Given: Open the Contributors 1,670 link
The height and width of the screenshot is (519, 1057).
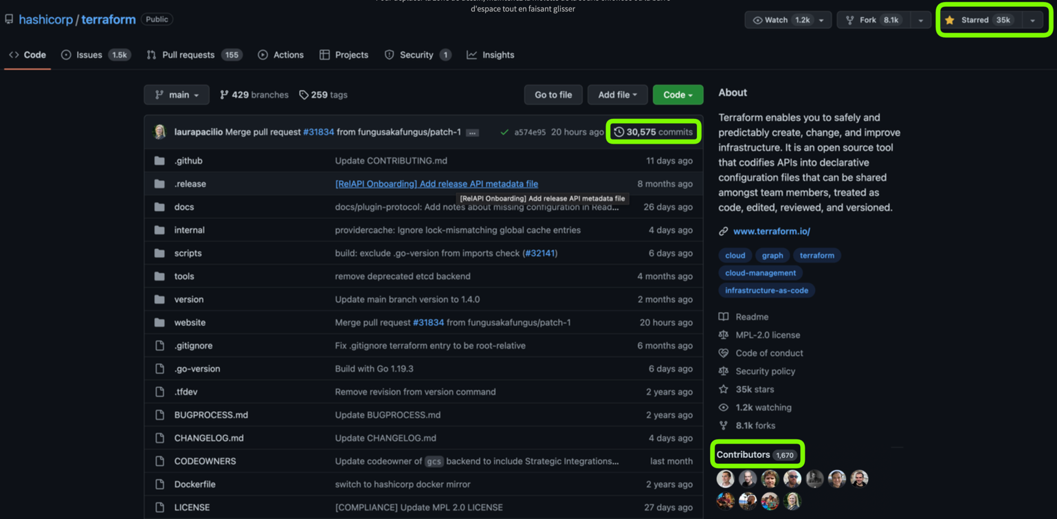Looking at the screenshot, I should pos(756,455).
